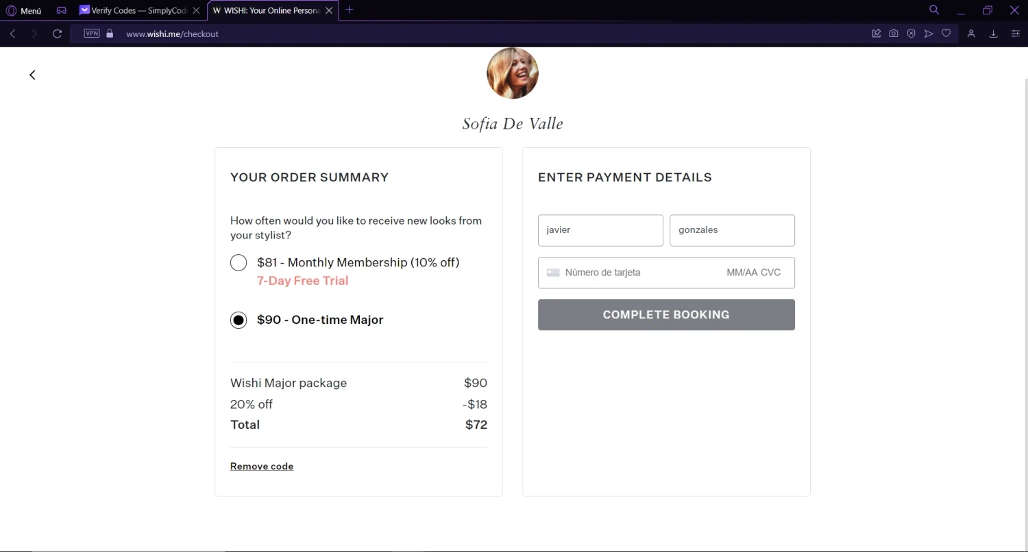Open the GX Corner gamepad icon
The image size is (1028, 552).
click(x=62, y=10)
